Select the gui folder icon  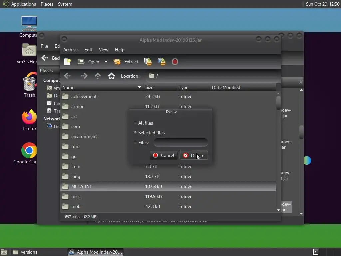coord(65,157)
